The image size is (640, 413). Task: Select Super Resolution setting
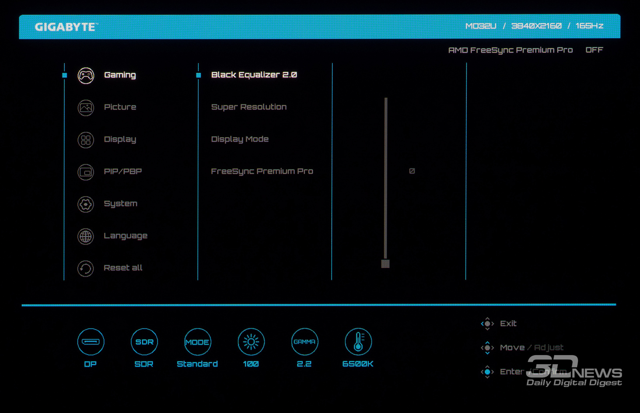(x=249, y=107)
